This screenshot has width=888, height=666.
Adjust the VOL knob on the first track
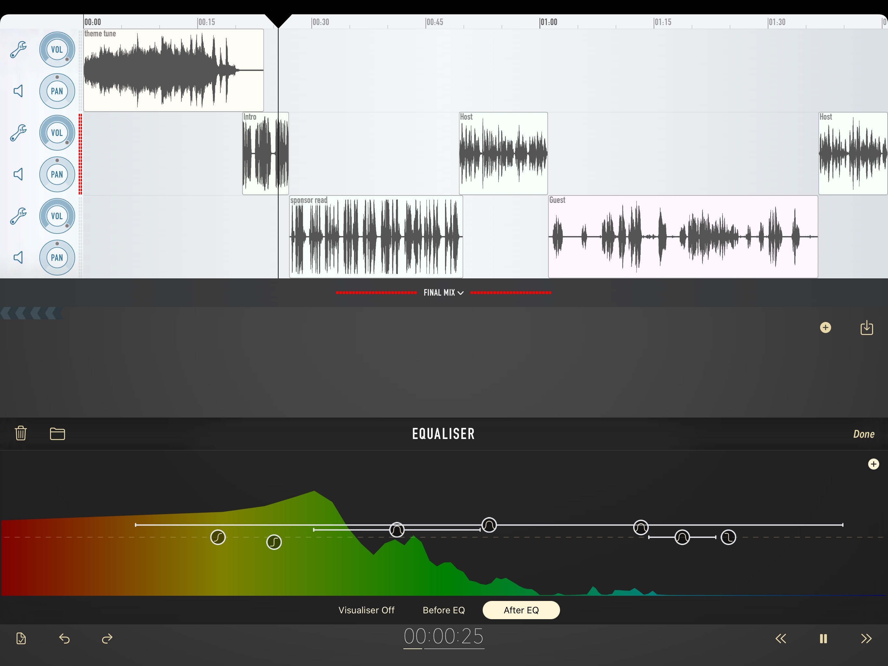point(57,49)
